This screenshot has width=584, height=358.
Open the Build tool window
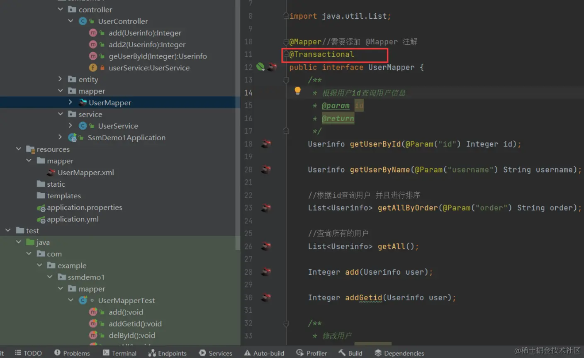[350, 353]
